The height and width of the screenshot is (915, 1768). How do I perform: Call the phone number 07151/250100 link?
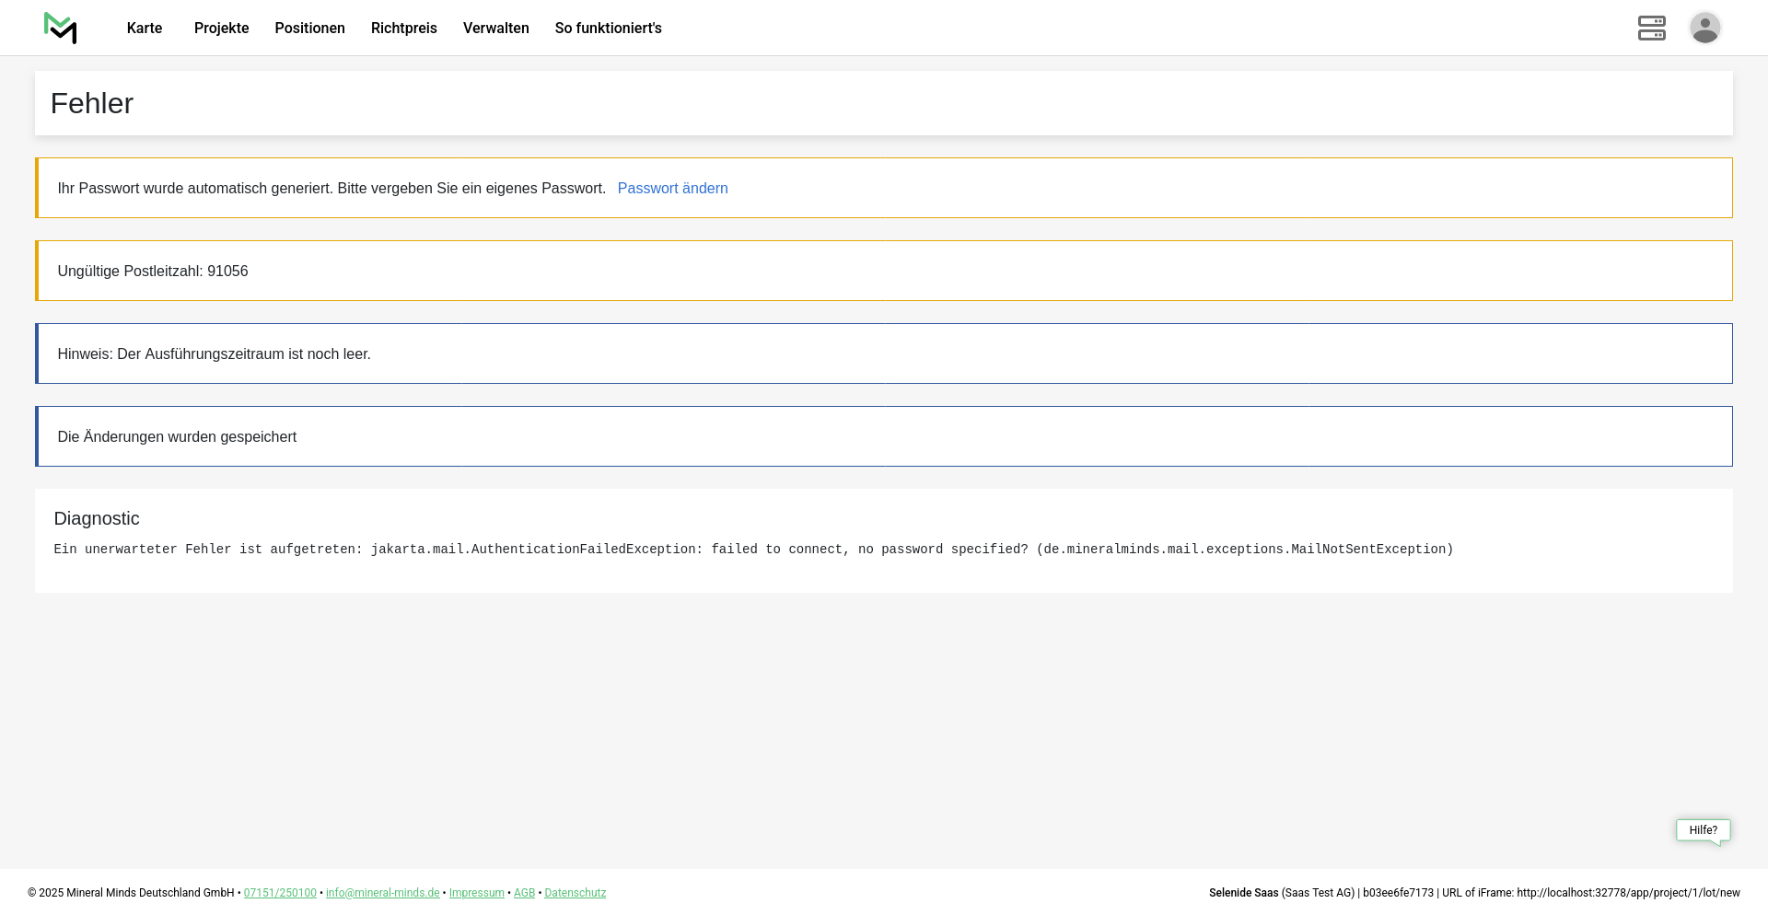tap(280, 893)
